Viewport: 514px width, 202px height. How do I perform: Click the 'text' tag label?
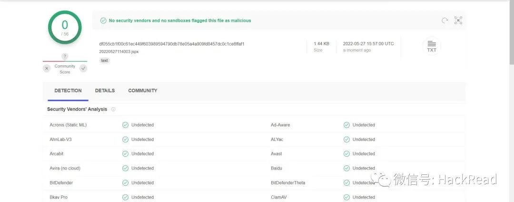coord(105,61)
